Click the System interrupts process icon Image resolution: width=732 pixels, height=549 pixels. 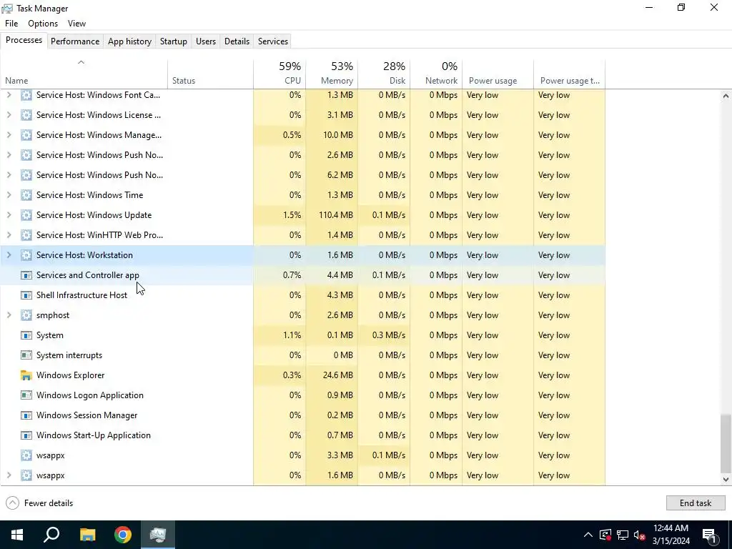tap(26, 355)
